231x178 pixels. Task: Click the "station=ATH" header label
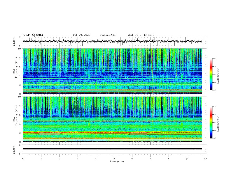pyautogui.click(x=108, y=35)
